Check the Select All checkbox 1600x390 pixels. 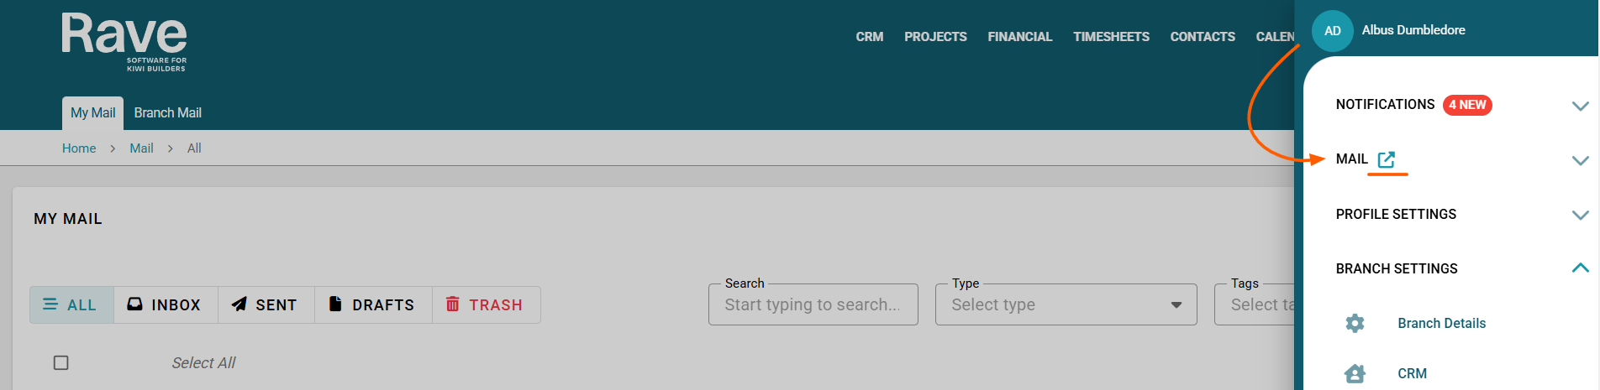pyautogui.click(x=61, y=363)
